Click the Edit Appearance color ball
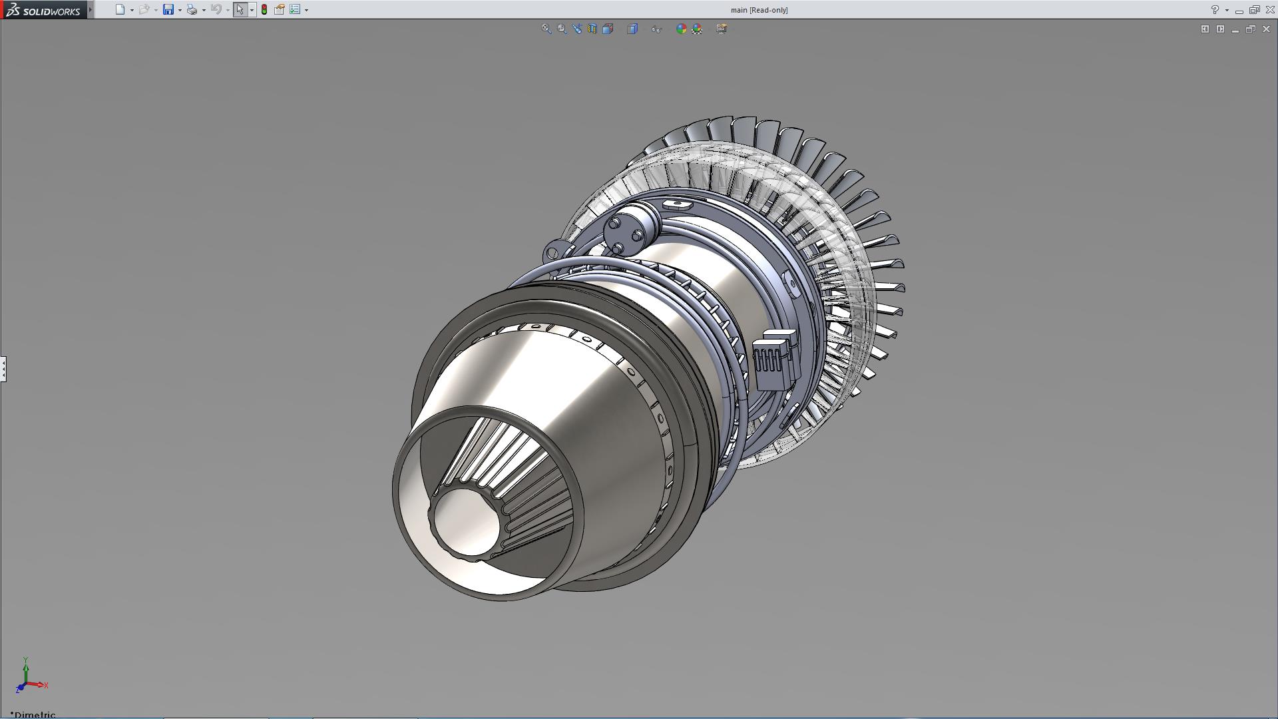The height and width of the screenshot is (719, 1278). point(681,29)
